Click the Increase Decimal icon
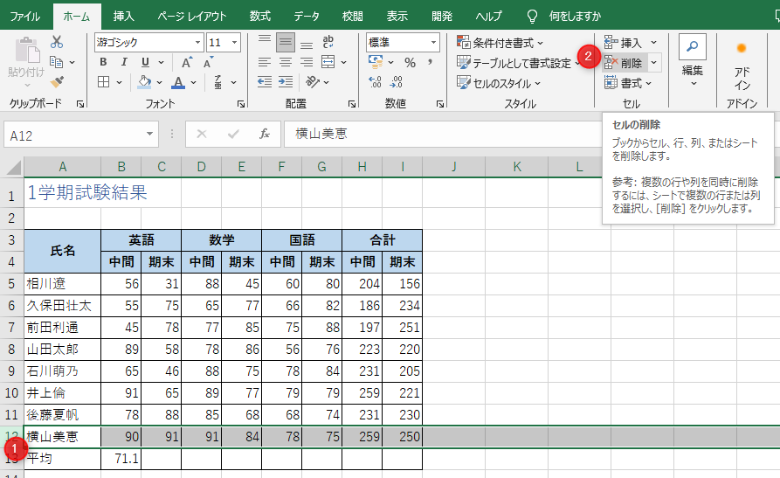Image resolution: width=780 pixels, height=478 pixels. click(x=376, y=82)
